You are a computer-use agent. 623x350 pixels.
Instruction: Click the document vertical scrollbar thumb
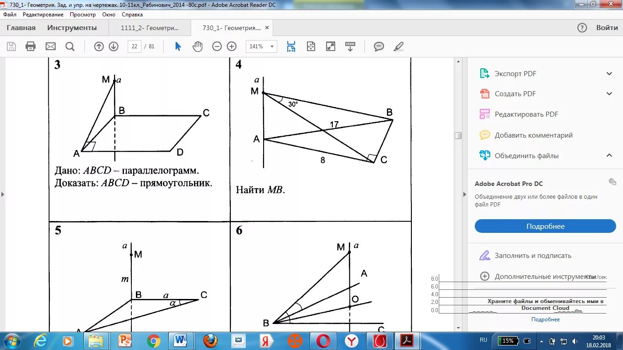click(x=458, y=135)
